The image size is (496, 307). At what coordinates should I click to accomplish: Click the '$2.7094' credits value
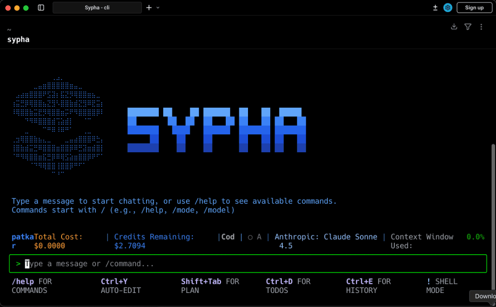pos(130,246)
